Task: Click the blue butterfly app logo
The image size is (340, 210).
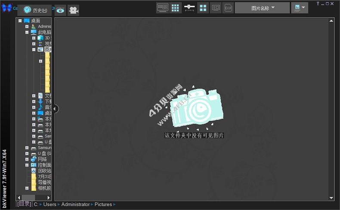Action: click(x=6, y=8)
